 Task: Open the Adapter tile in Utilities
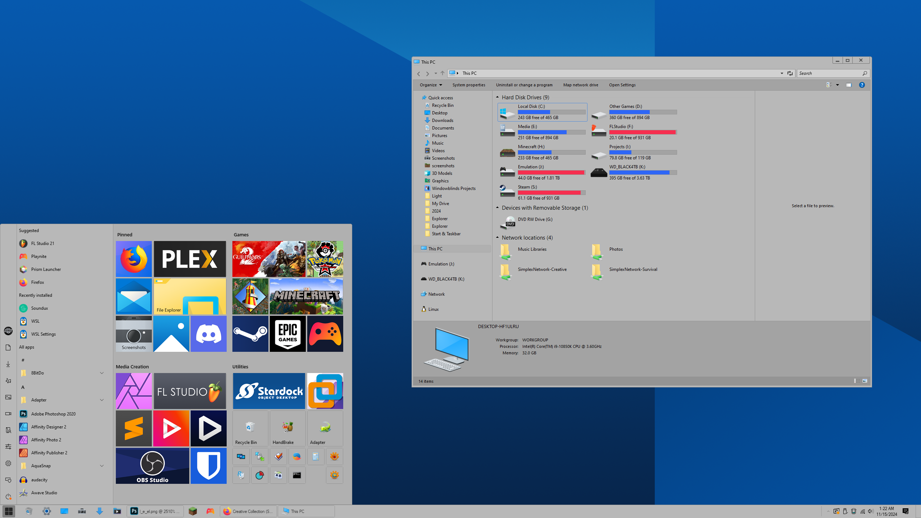(x=325, y=428)
